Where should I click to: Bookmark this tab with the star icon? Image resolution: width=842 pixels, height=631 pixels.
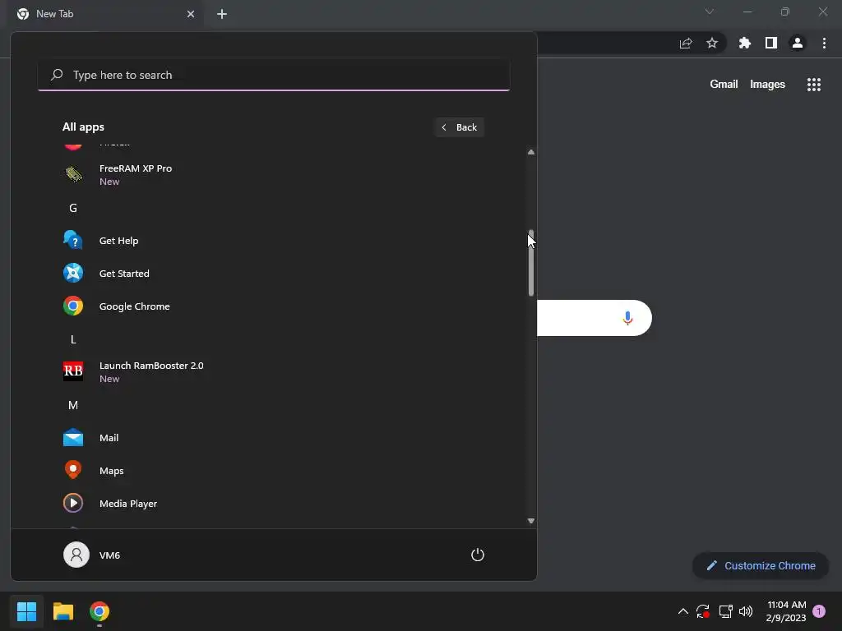click(711, 43)
